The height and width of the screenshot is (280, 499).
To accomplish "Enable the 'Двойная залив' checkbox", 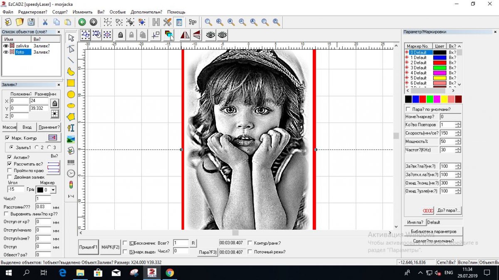I will pos(10,177).
